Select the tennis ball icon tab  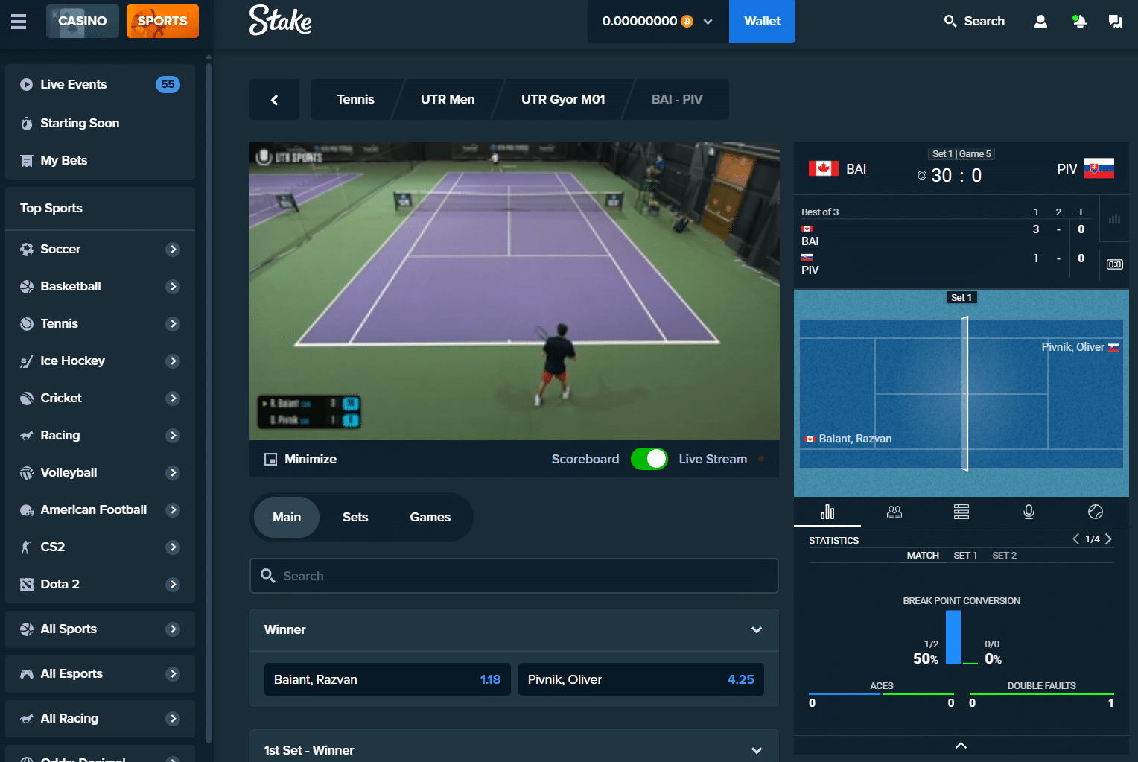coord(1096,512)
